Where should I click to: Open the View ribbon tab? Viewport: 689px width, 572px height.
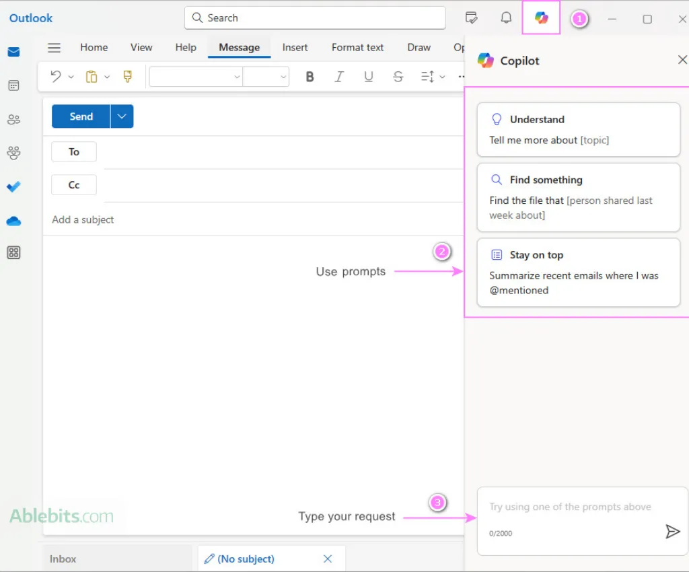141,48
